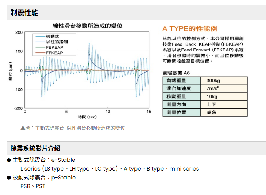Select the FBKEAP green legend line
The width and height of the screenshot is (266, 195).
(40, 47)
